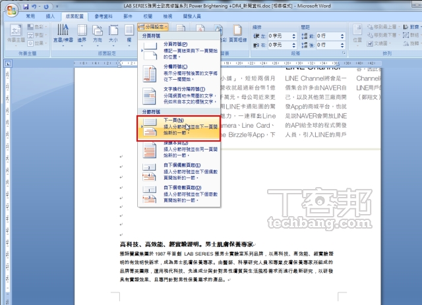Save the document from Quick Access toolbar

[x=26, y=7]
